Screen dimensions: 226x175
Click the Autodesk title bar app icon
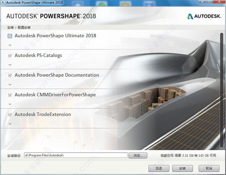[x=3, y=2]
